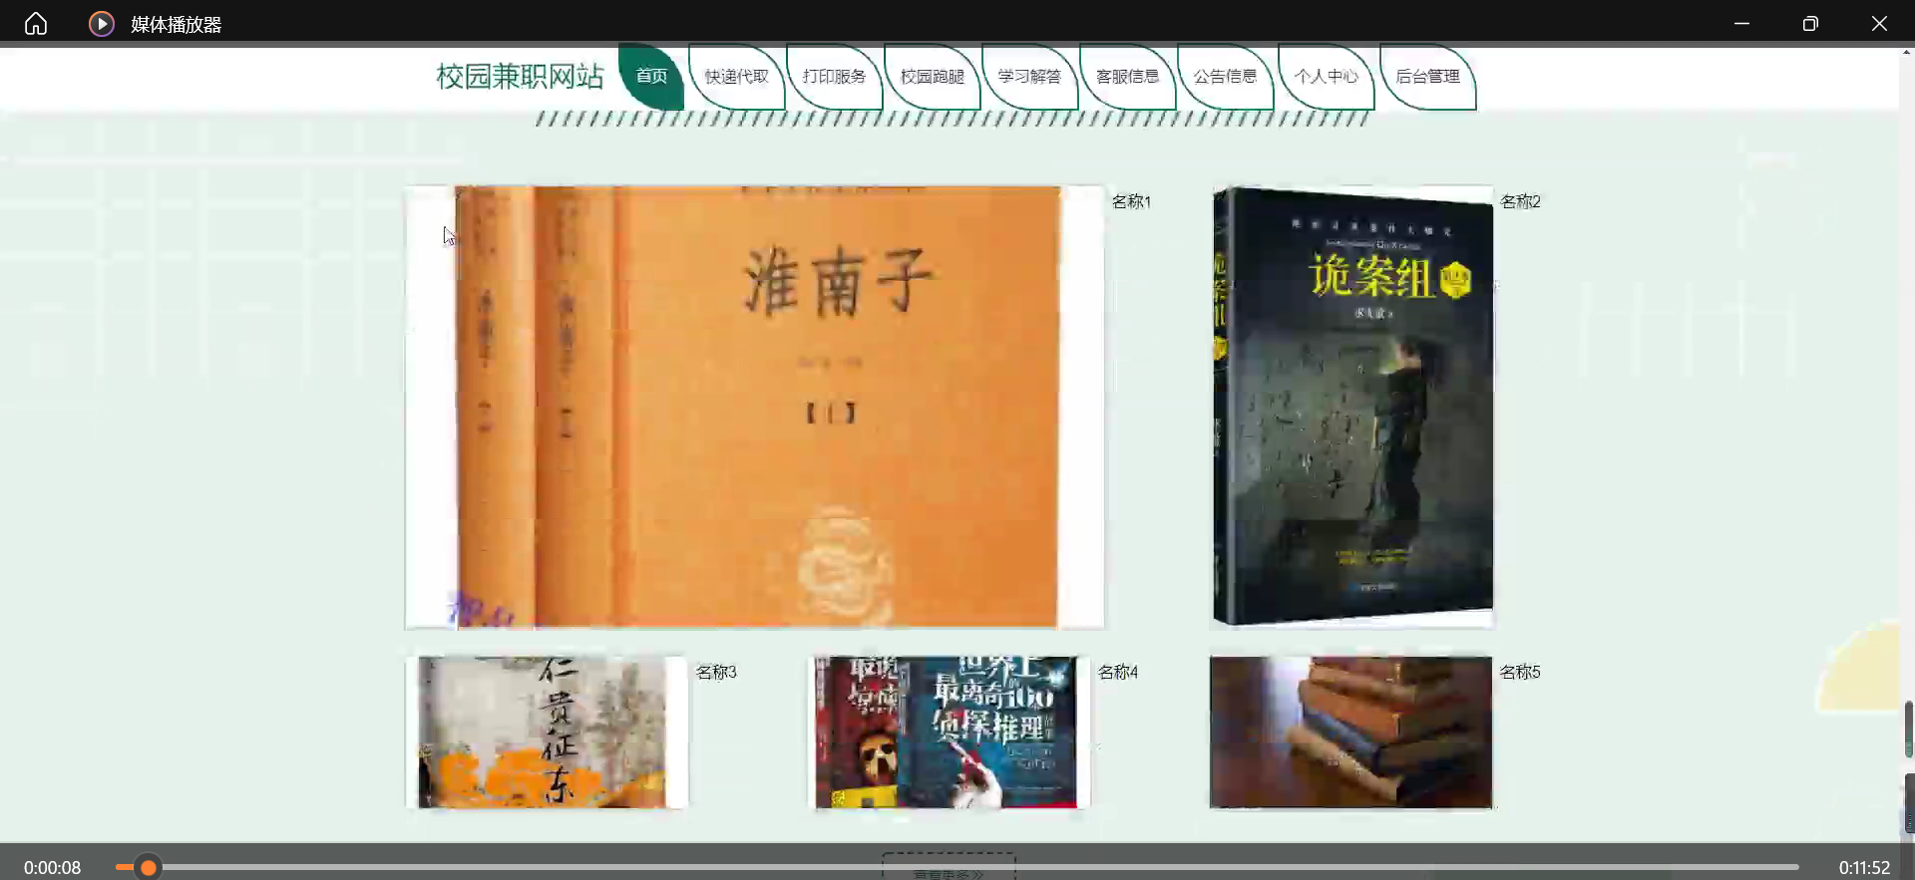The height and width of the screenshot is (880, 1915).
Task: View the 公告信息 tab
Action: [x=1226, y=77]
